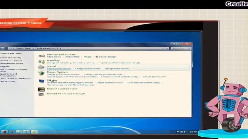Open the Realtek HD Audio Manager link
Screen dimensions: 248x139
coord(66,93)
